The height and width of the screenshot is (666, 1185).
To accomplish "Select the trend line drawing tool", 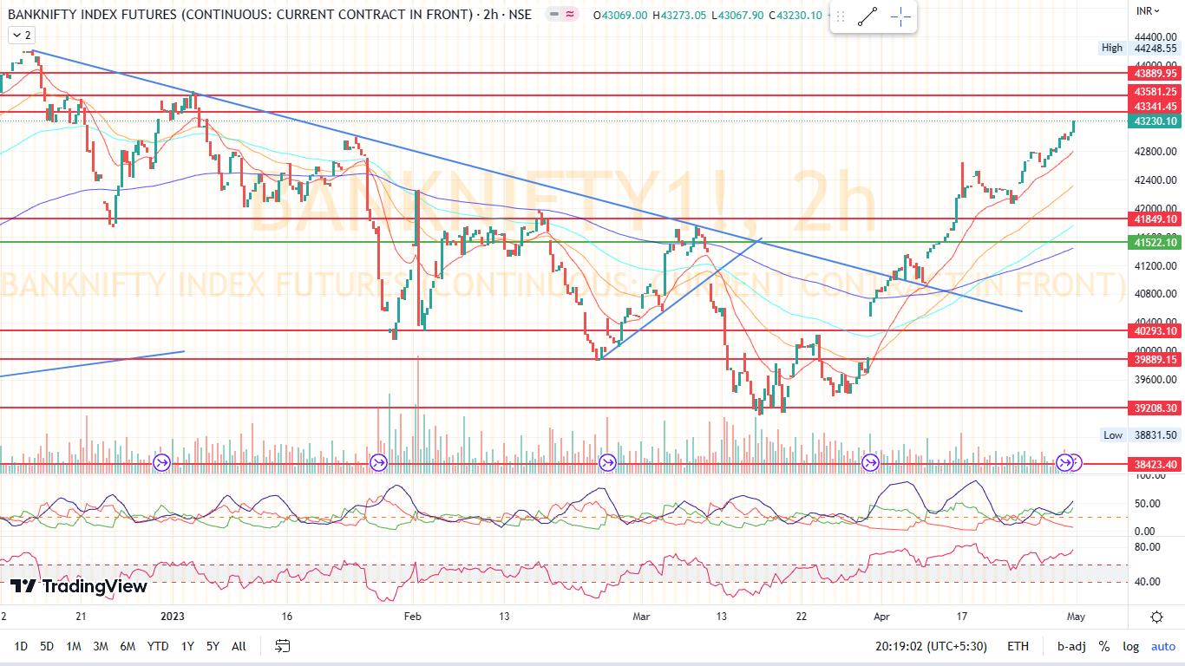I will 867,16.
